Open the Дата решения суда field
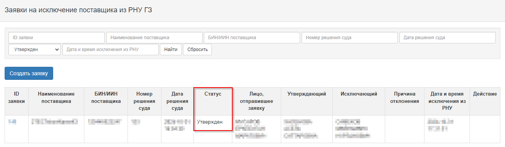This screenshot has height=147, width=505. 448,38
